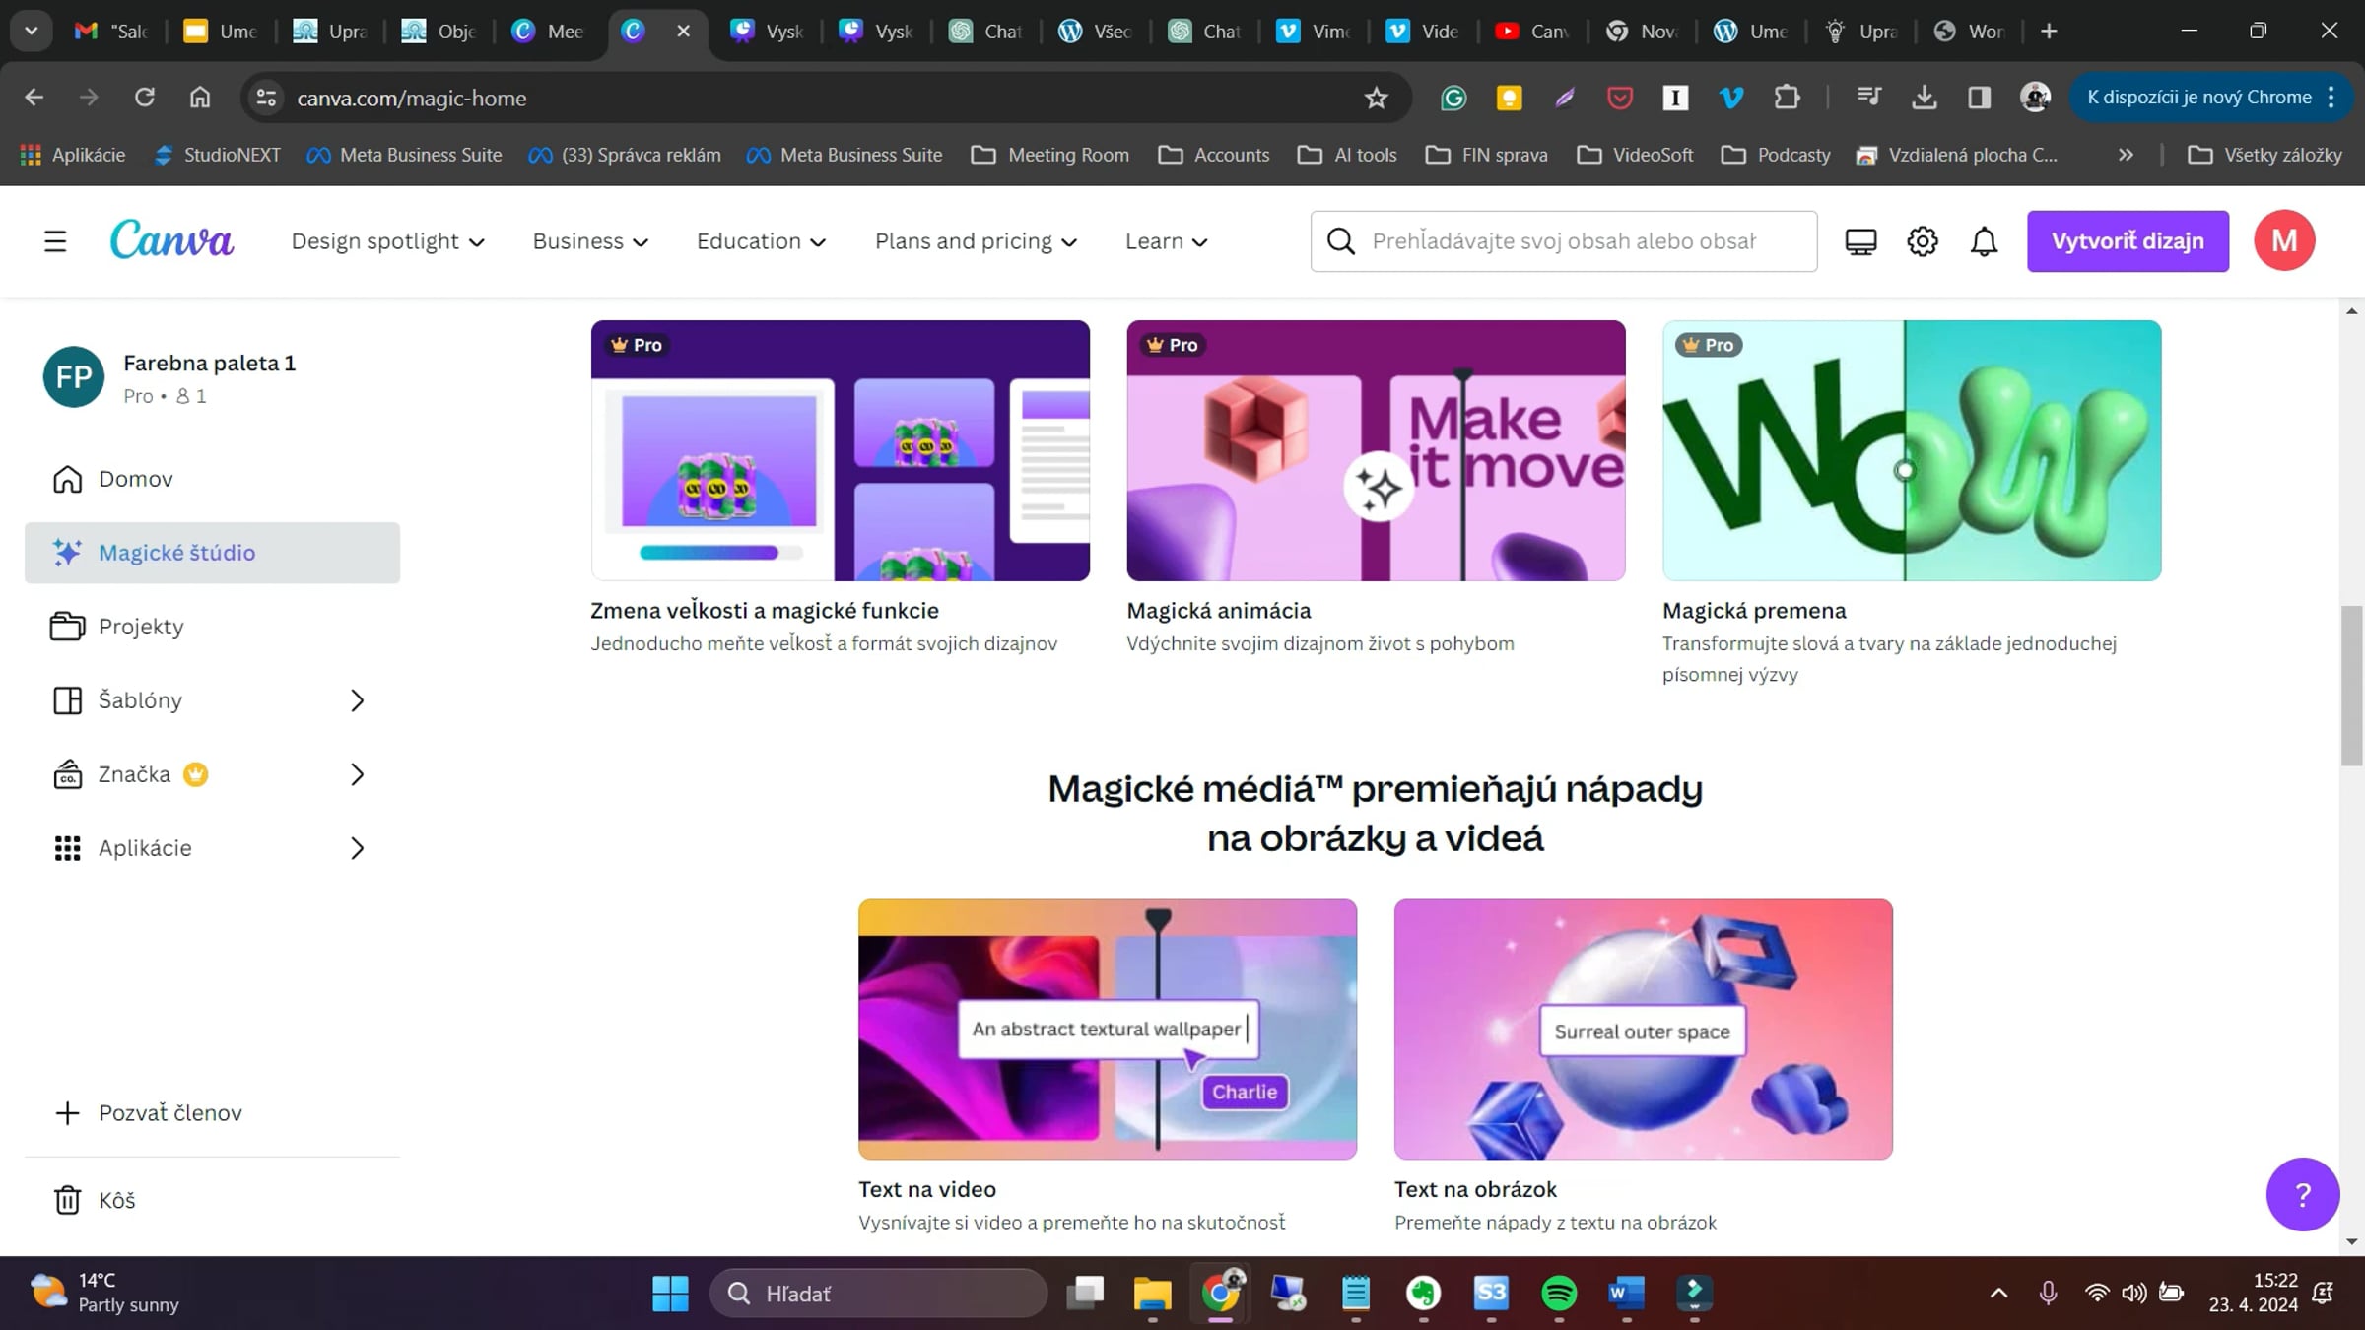2365x1330 pixels.
Task: Open the Design spotlight dropdown
Action: click(x=387, y=241)
